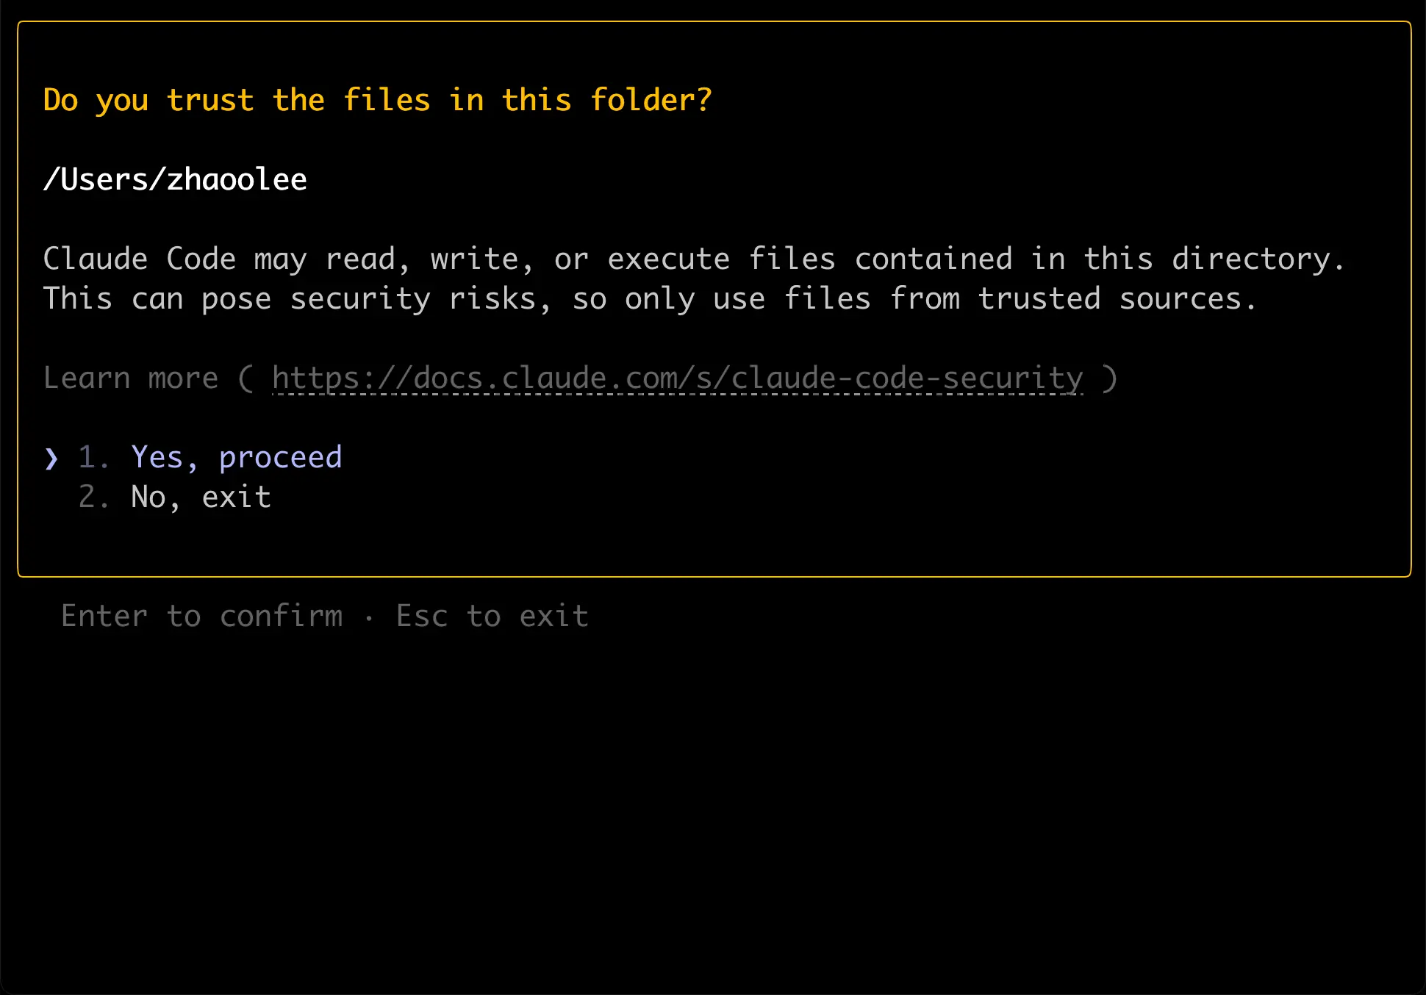The width and height of the screenshot is (1426, 995).
Task: Click the number 1 before Yes
Action: pyautogui.click(x=87, y=458)
